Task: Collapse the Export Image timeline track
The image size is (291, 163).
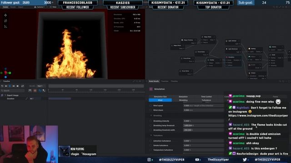Action: coord(5,96)
